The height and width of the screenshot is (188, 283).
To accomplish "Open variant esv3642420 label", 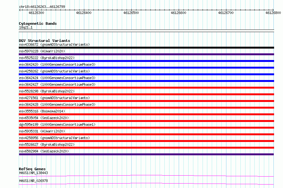I will [x=57, y=64].
